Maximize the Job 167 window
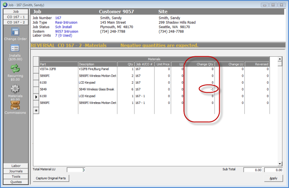 tap(273, 5)
